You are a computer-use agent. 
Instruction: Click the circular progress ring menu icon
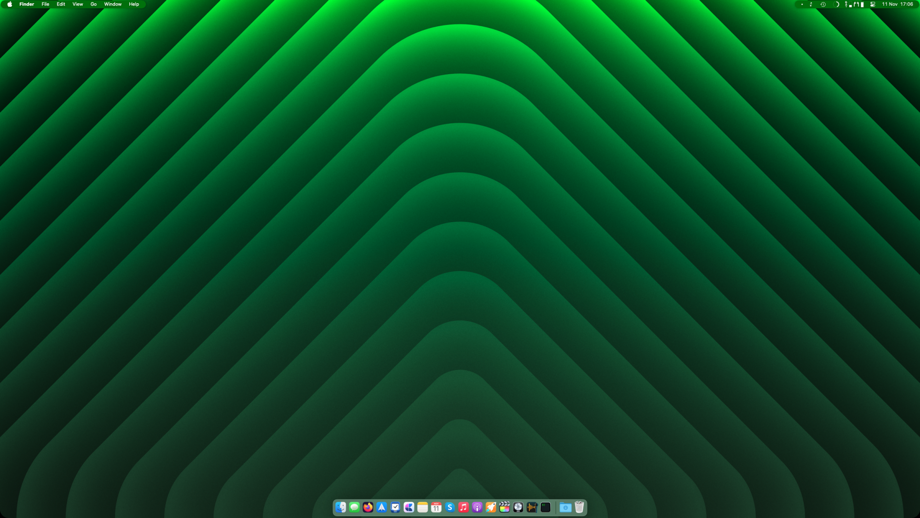point(836,4)
